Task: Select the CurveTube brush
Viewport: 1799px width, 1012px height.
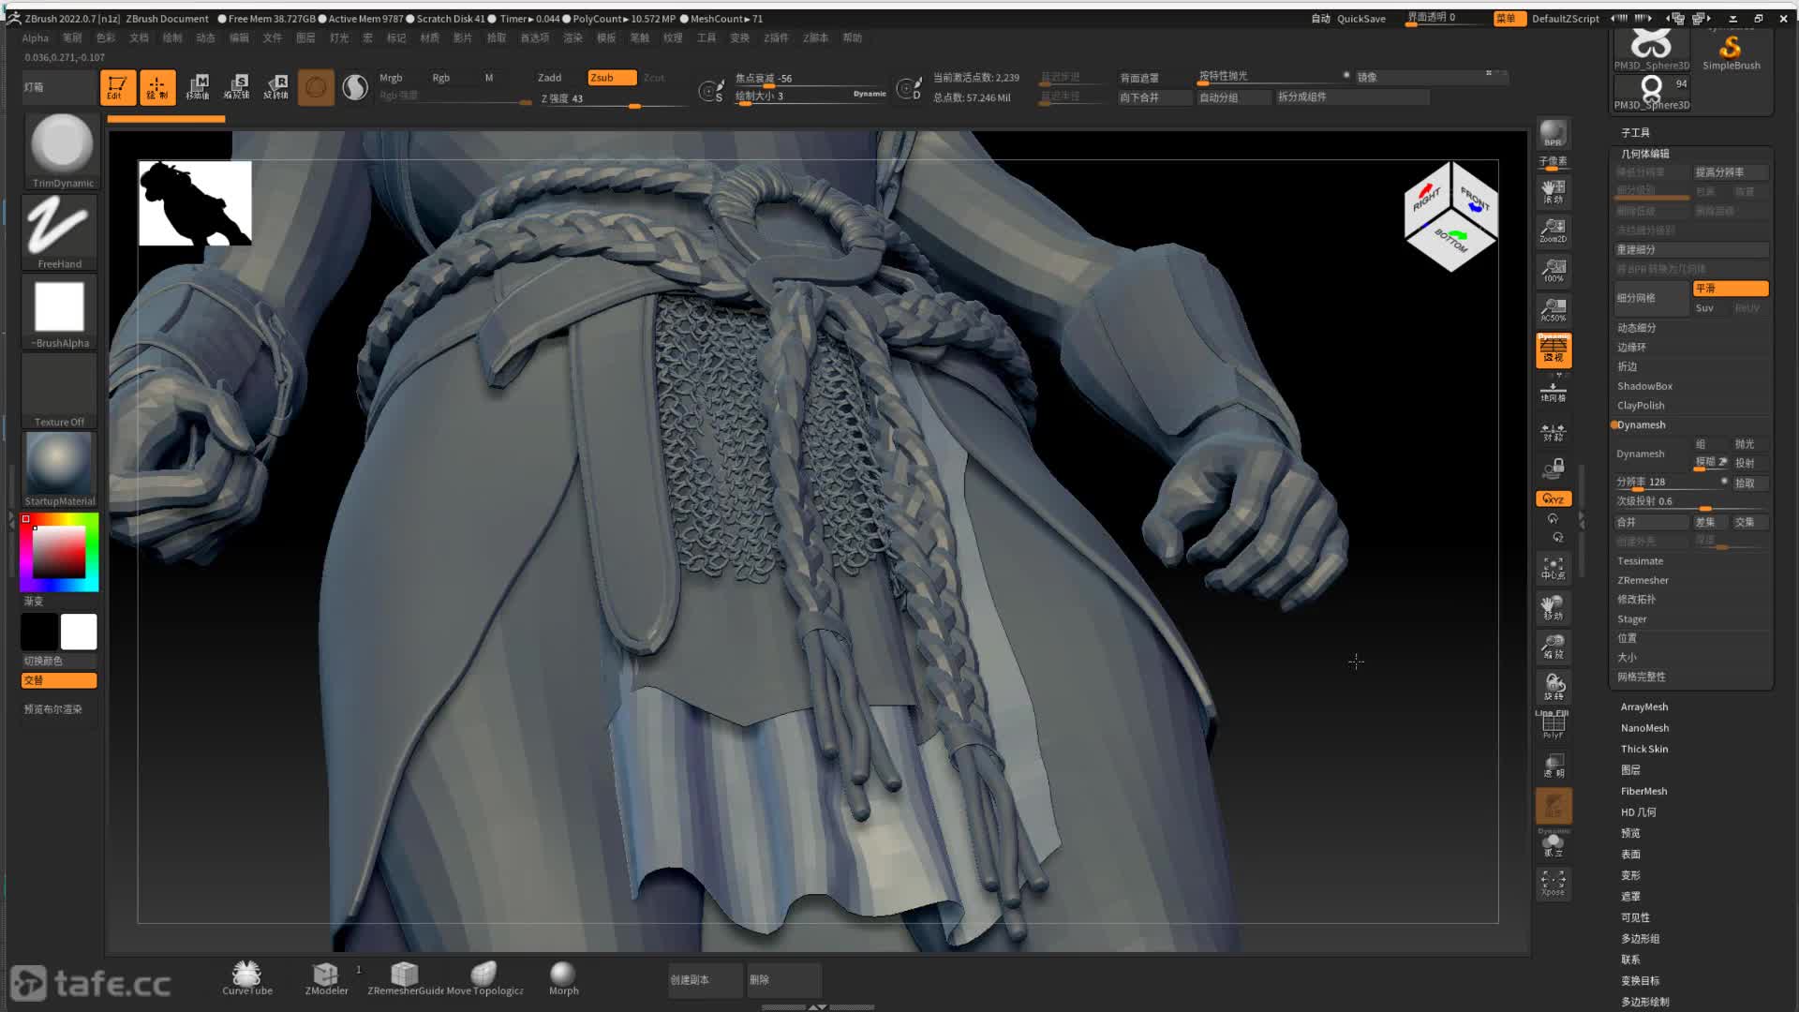Action: [x=247, y=978]
